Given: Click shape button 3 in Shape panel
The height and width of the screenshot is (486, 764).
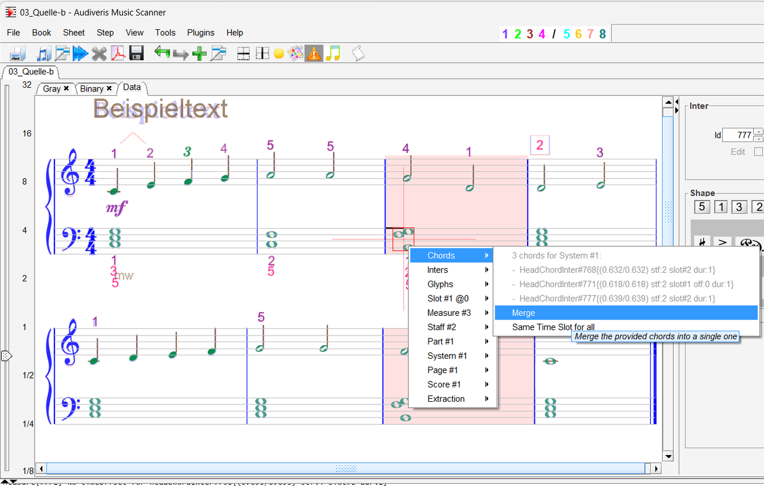Looking at the screenshot, I should pos(740,207).
